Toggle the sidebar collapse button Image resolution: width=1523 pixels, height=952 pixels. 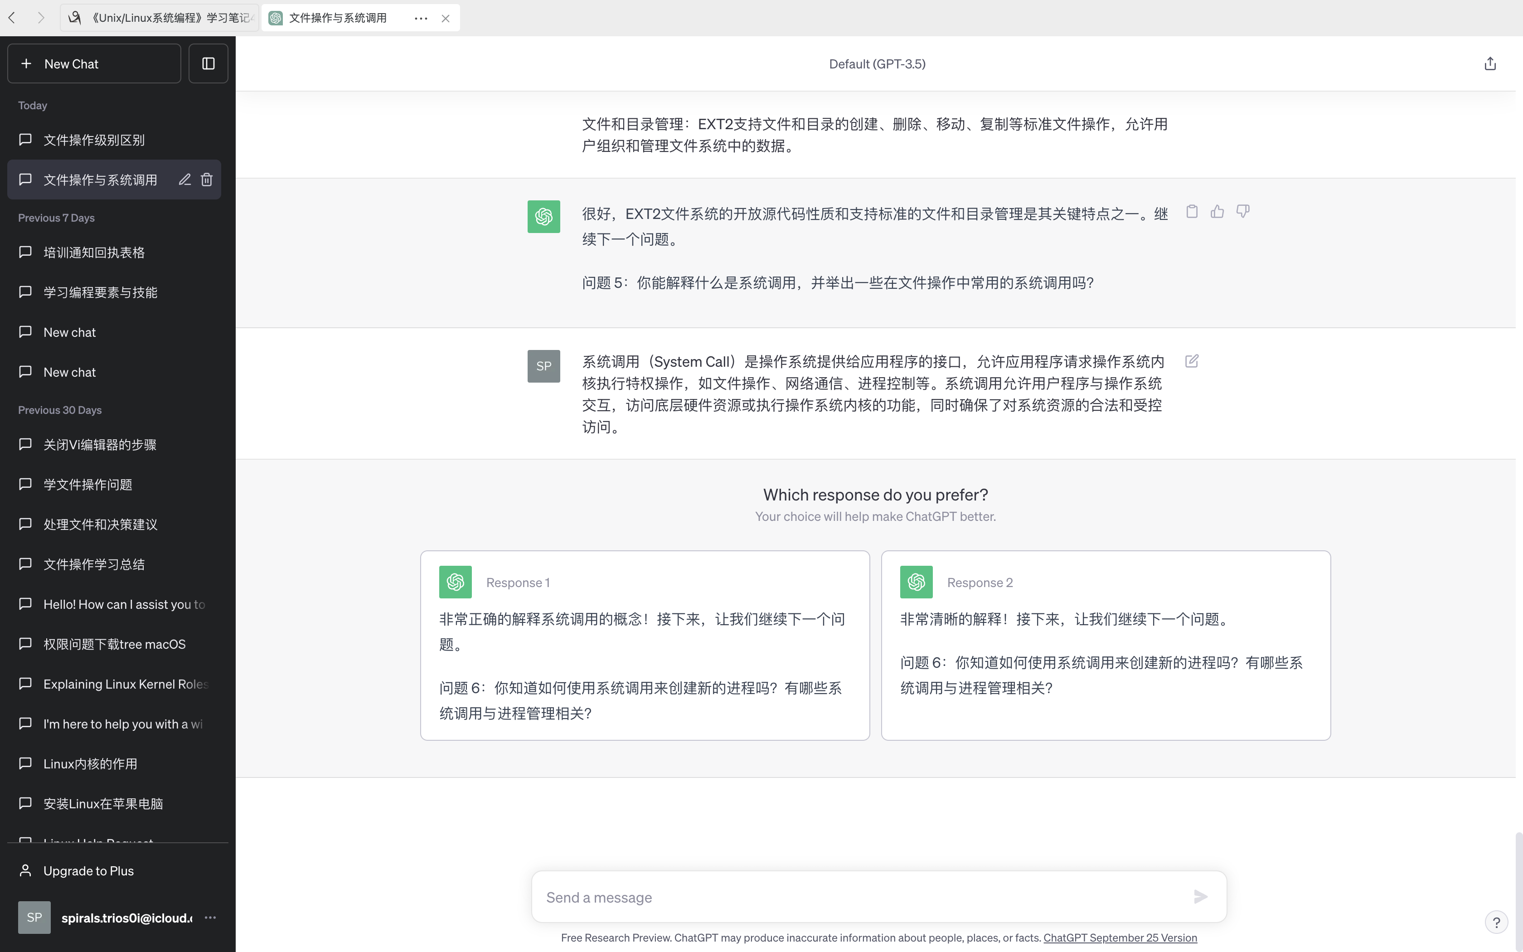point(209,63)
